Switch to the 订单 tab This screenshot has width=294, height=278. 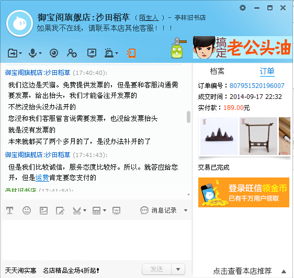(x=267, y=71)
